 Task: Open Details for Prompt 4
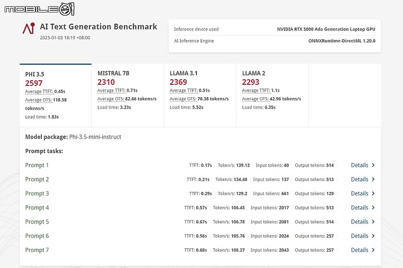click(x=363, y=208)
